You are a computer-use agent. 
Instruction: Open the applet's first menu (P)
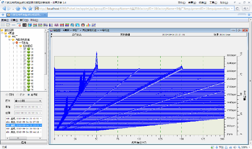5,20
